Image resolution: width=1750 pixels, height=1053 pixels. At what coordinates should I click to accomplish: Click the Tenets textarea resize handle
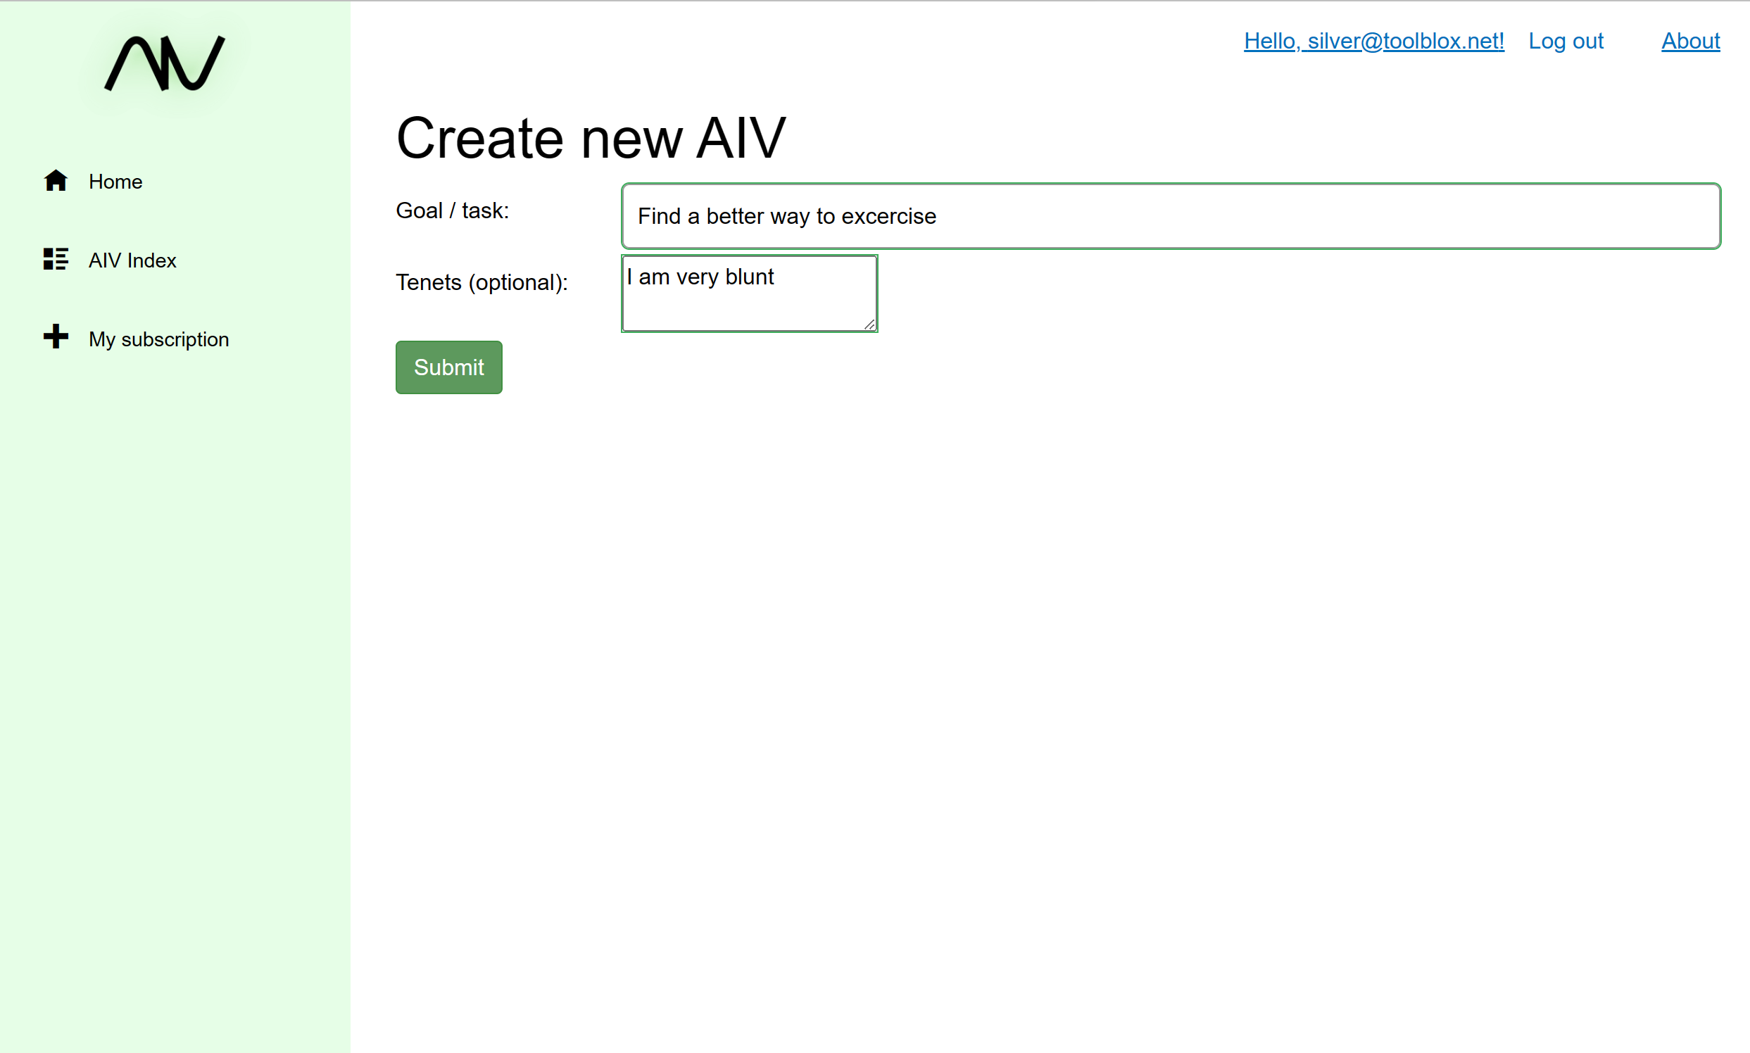click(869, 324)
